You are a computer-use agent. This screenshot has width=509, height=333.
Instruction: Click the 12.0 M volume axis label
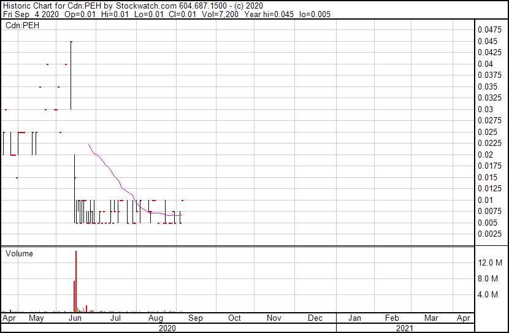(491, 263)
